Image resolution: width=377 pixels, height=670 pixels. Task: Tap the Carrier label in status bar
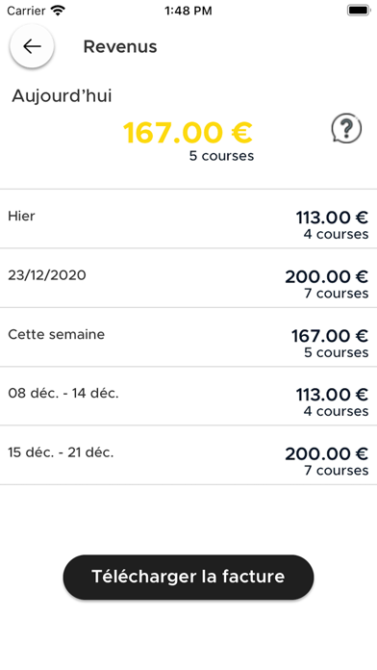[27, 11]
